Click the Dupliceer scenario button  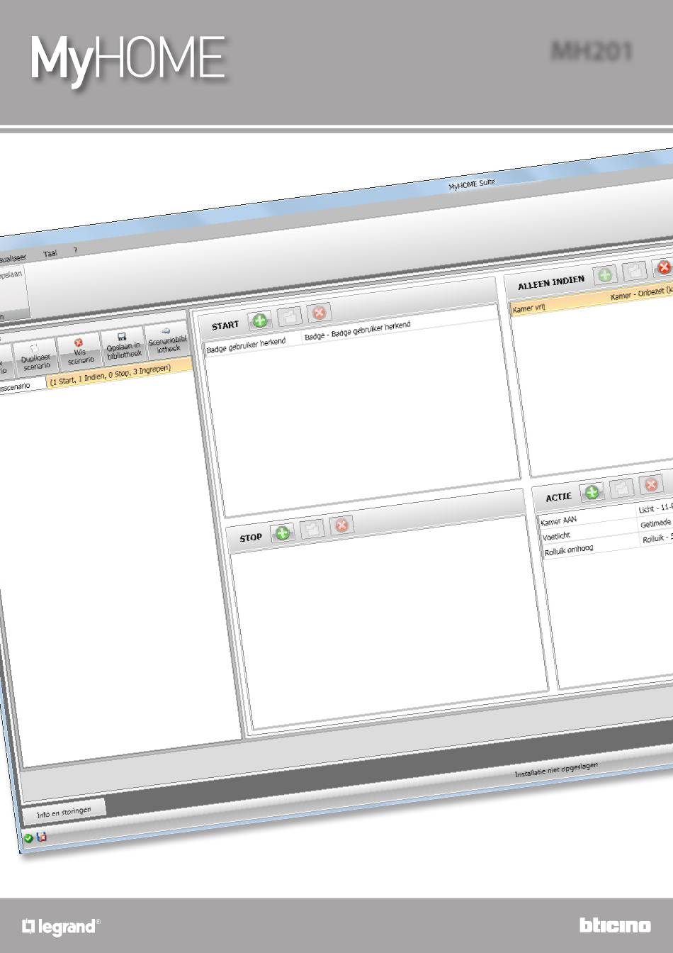[x=35, y=358]
